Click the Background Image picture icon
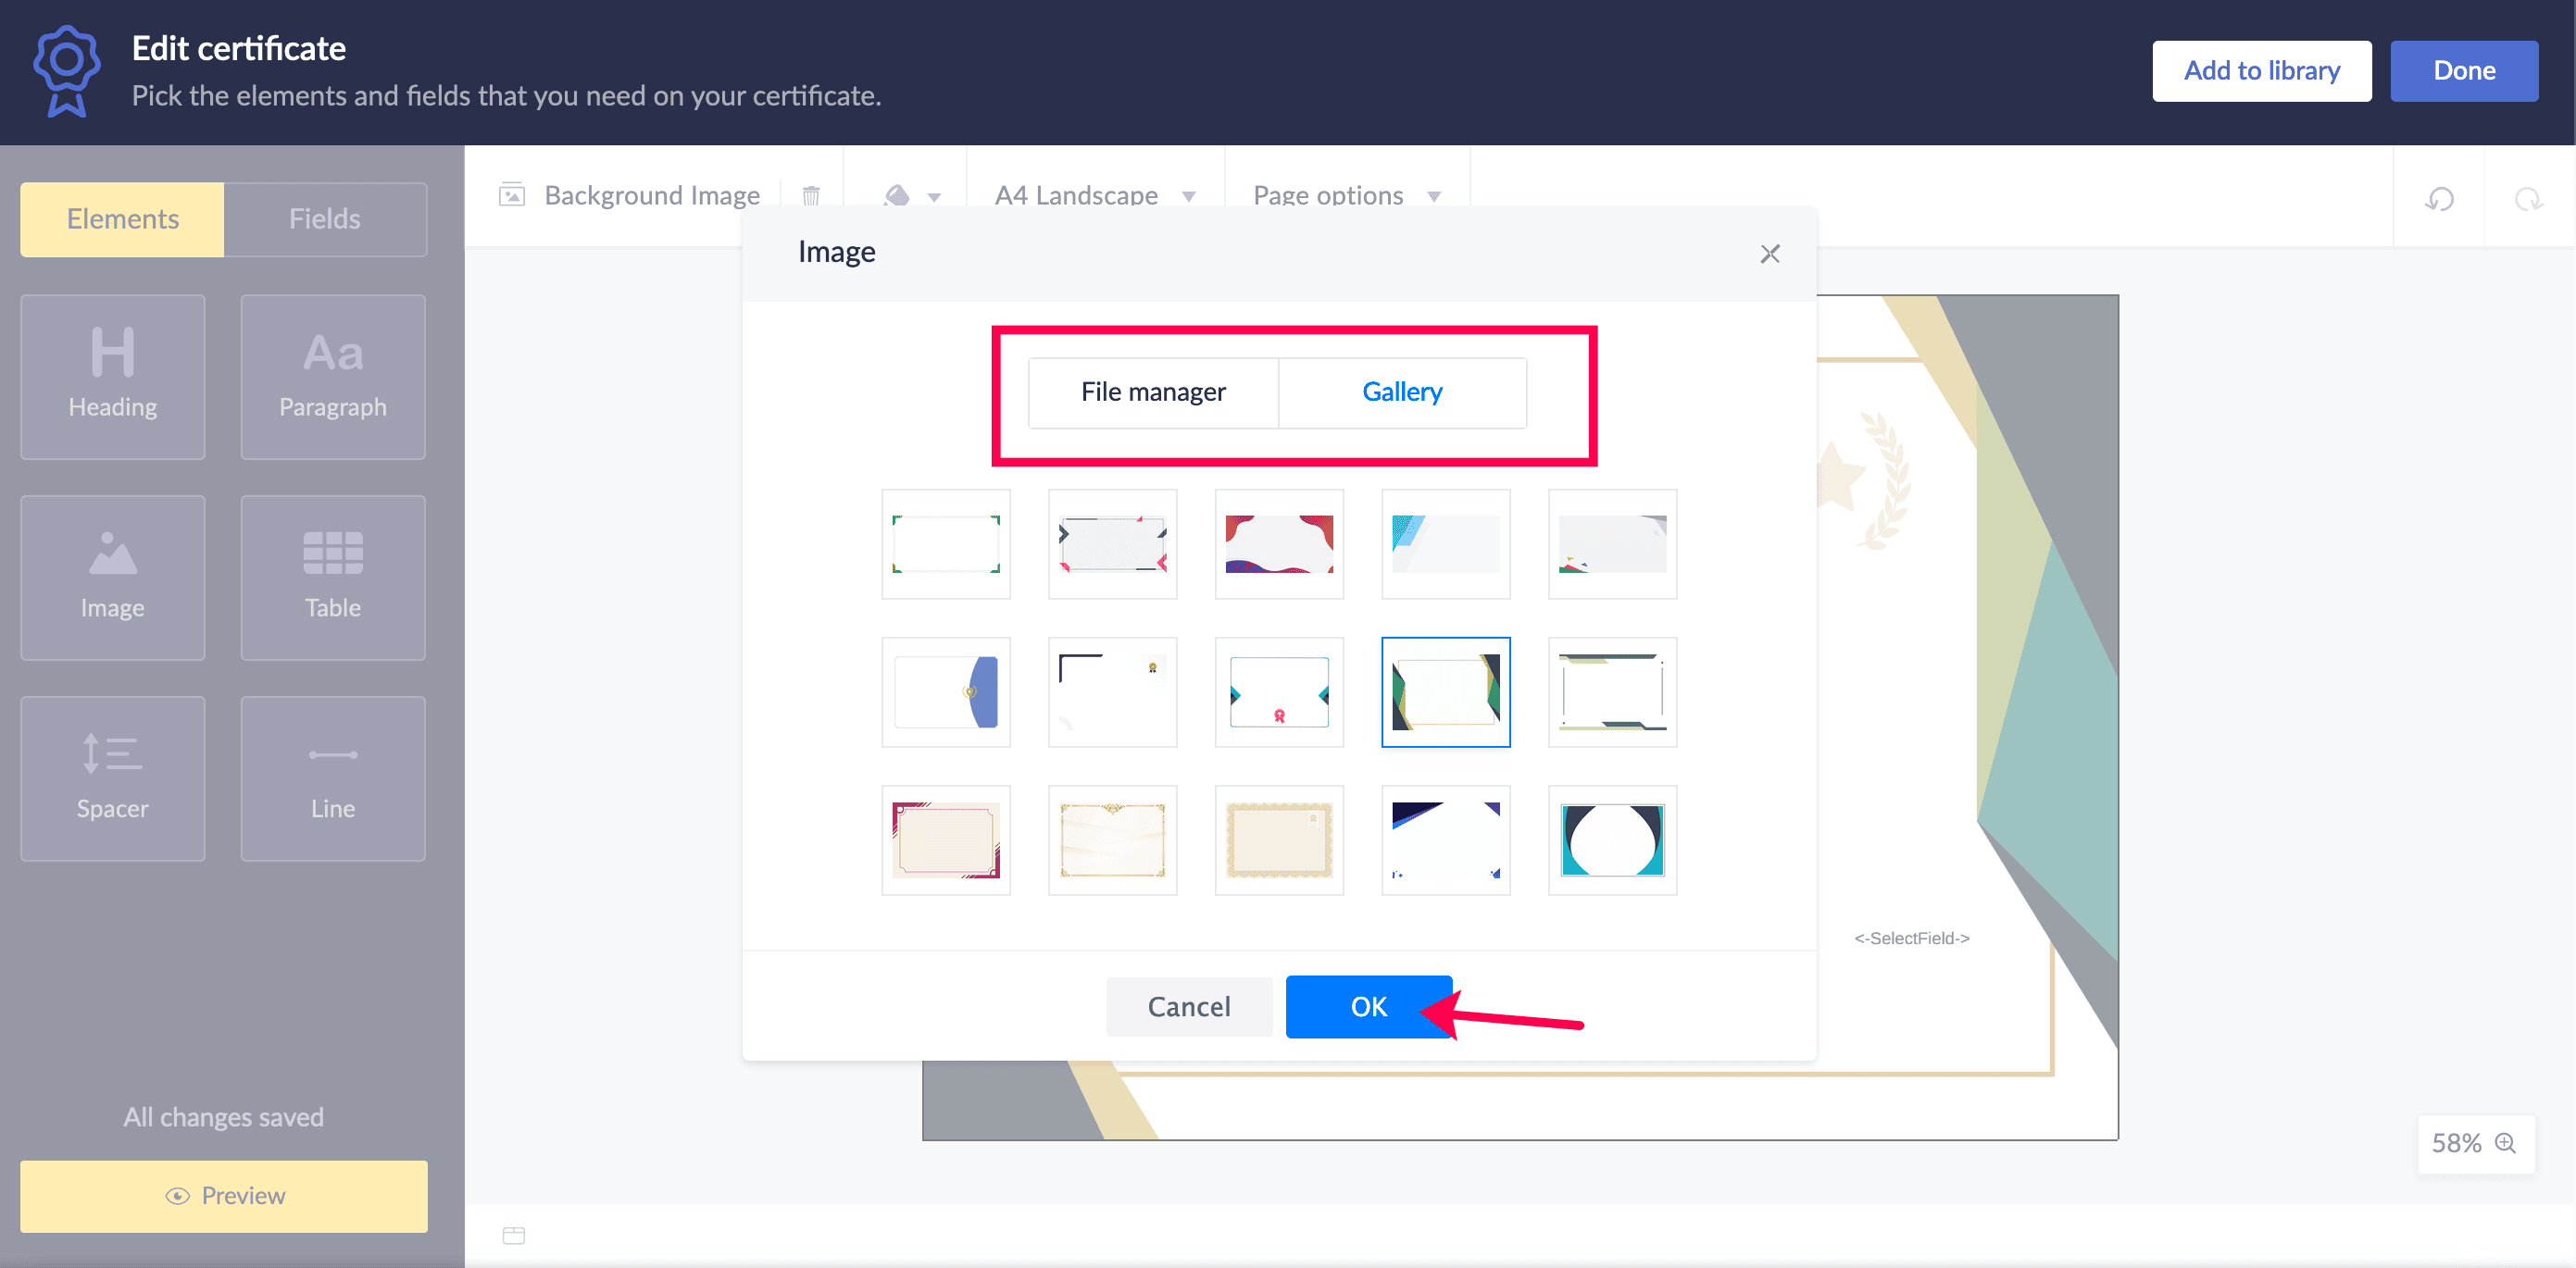Screen dimensions: 2576x1268 click(512, 195)
